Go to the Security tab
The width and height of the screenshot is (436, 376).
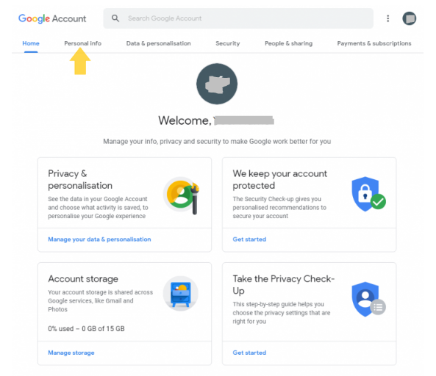click(x=228, y=43)
